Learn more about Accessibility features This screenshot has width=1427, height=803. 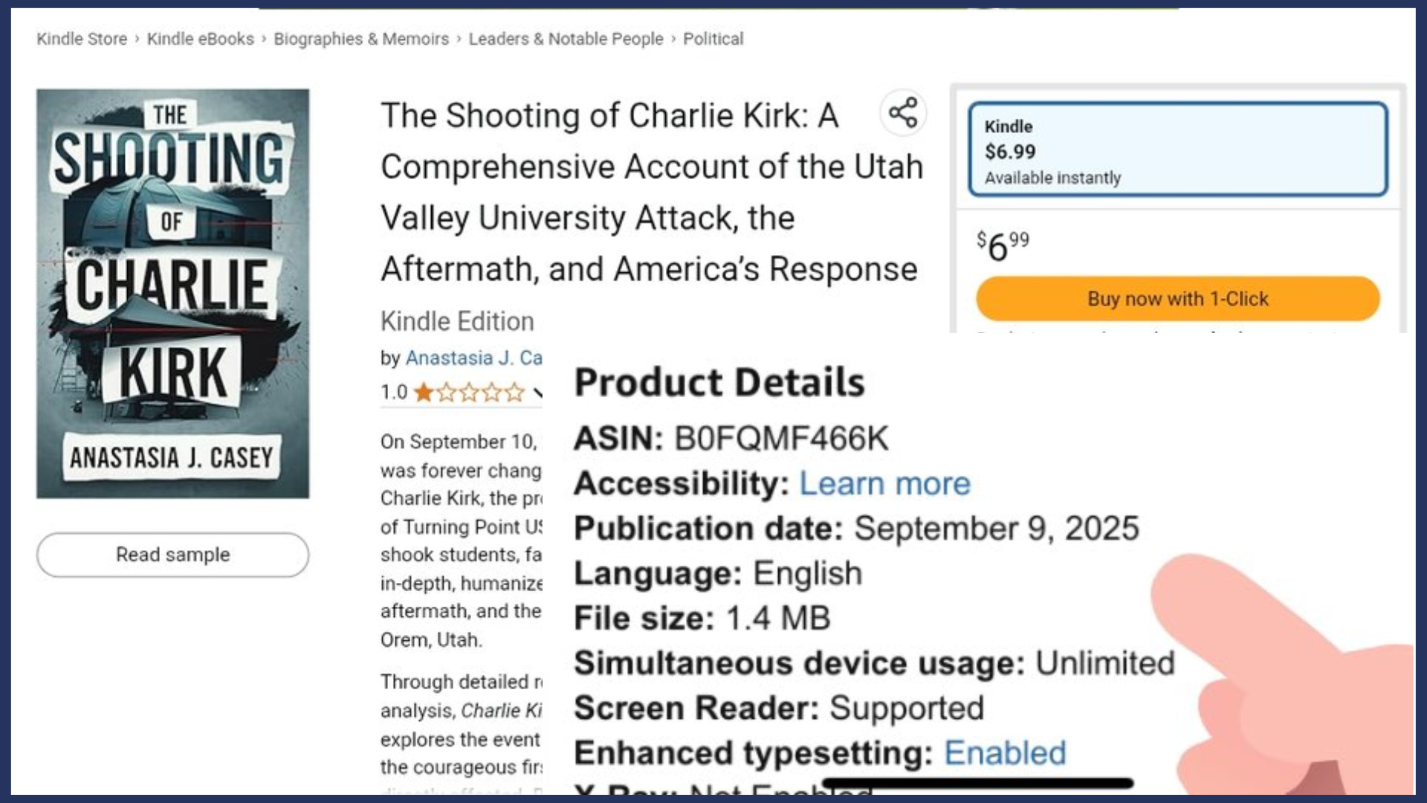pos(884,483)
